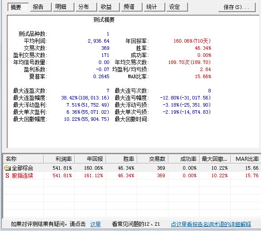Switch to the 摘要 tab

18,7
